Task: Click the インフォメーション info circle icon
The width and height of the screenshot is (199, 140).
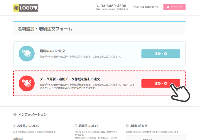Action: point(15,114)
